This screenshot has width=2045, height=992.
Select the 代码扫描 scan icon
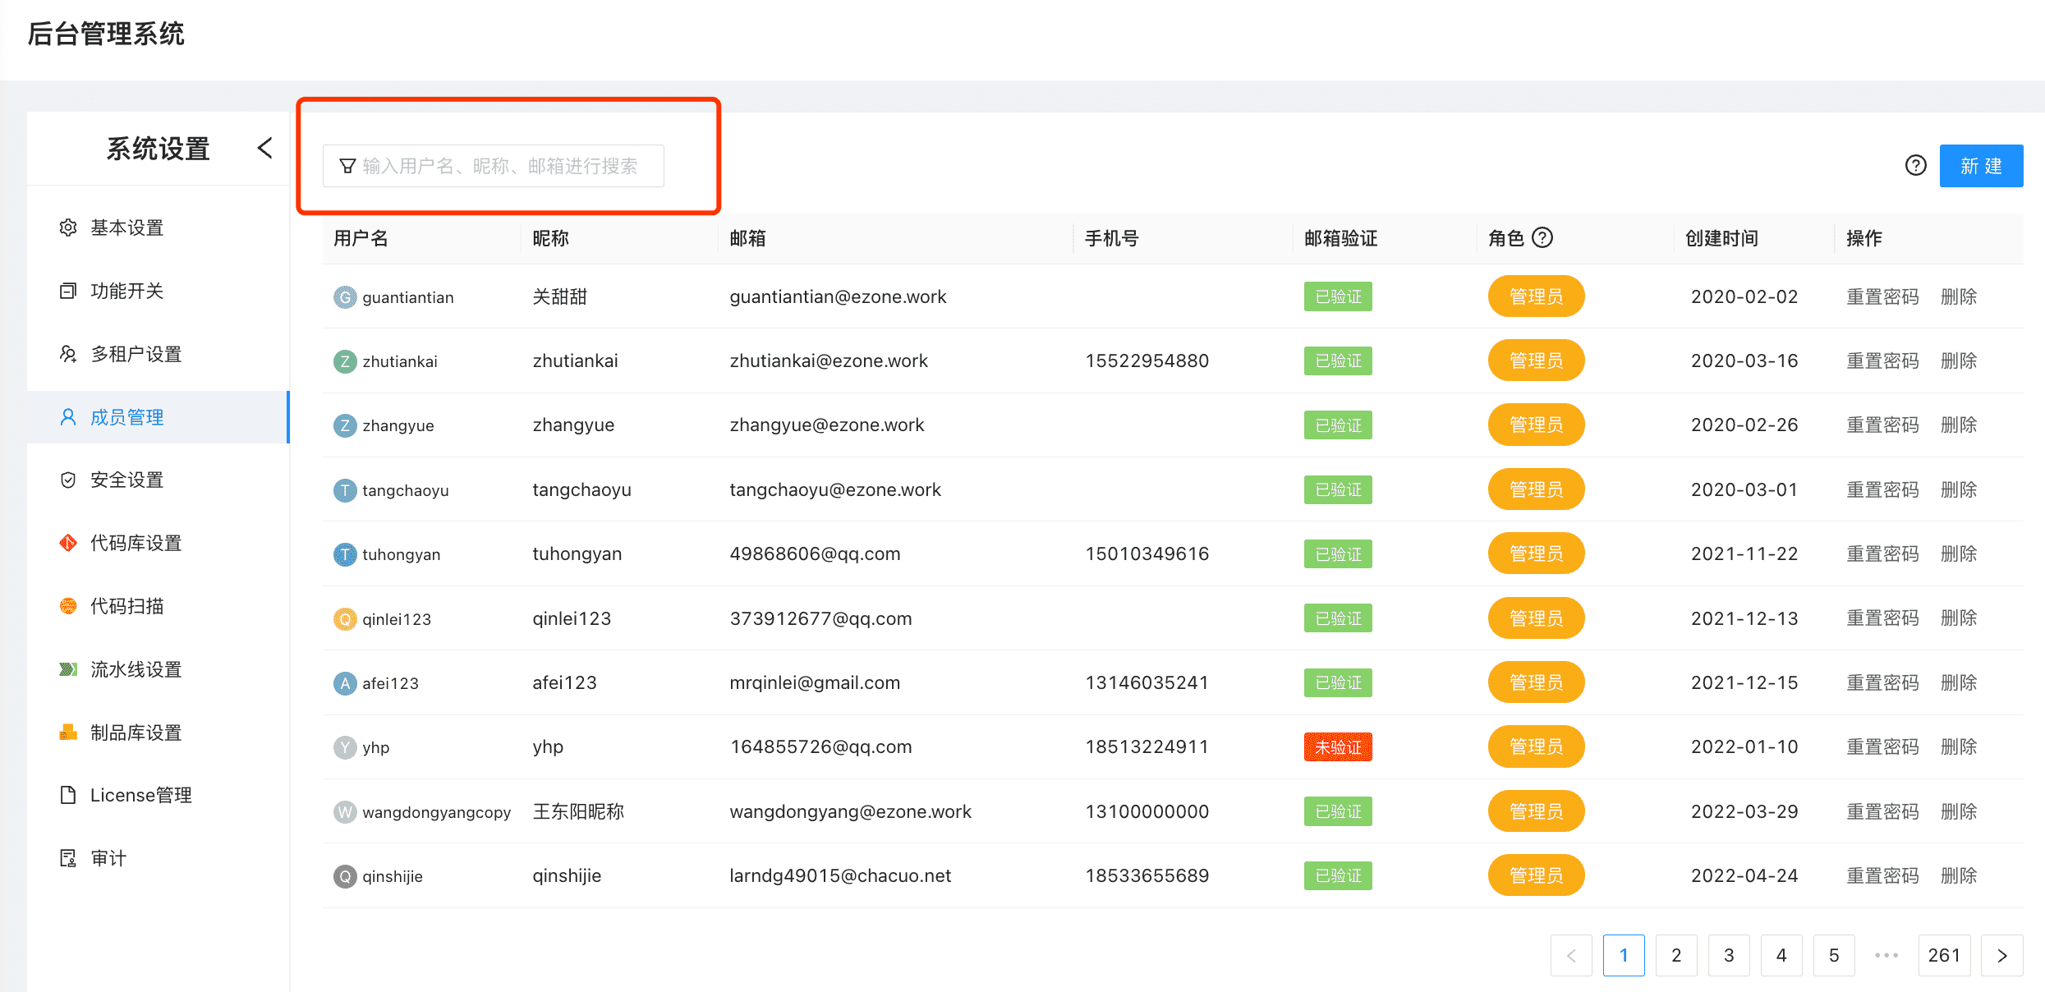coord(68,605)
